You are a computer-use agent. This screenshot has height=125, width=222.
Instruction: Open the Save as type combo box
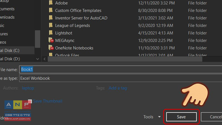click(x=120, y=78)
